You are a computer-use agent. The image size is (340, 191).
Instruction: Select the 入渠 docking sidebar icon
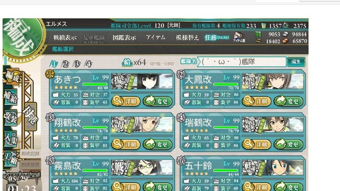[x=10, y=139]
